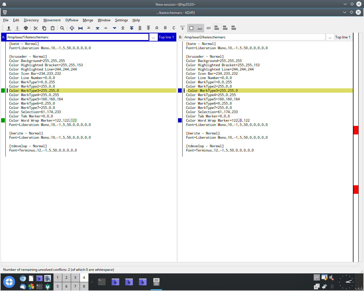Screen dimensions: 364x291
Task: Click the Open file toolbar icon
Action: pyautogui.click(x=9, y=28)
